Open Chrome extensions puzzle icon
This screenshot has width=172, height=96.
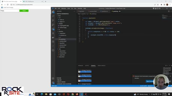[x=161, y=5]
